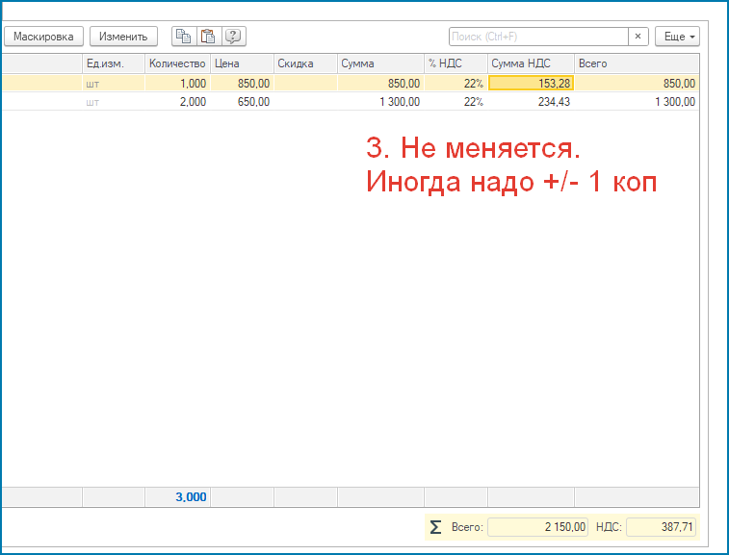This screenshot has height=555, width=729.
Task: Click the quantity cell 1,000 in first row
Action: pos(177,84)
